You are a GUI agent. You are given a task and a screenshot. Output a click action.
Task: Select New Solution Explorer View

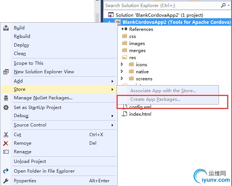click(x=59, y=72)
